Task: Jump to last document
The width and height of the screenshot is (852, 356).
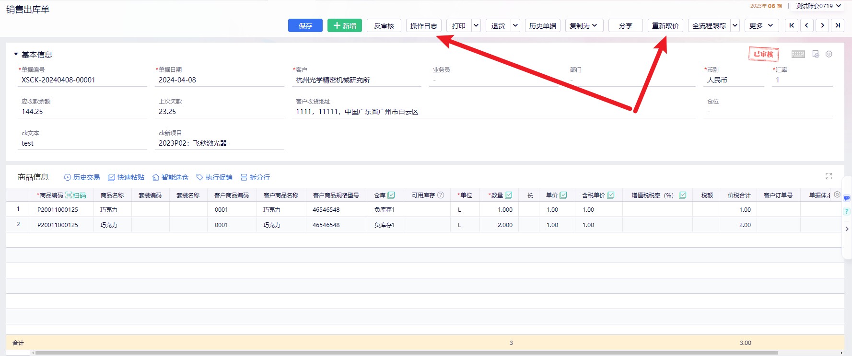Action: coord(838,25)
